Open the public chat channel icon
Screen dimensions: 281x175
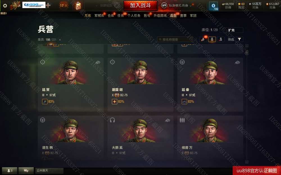(26, 171)
